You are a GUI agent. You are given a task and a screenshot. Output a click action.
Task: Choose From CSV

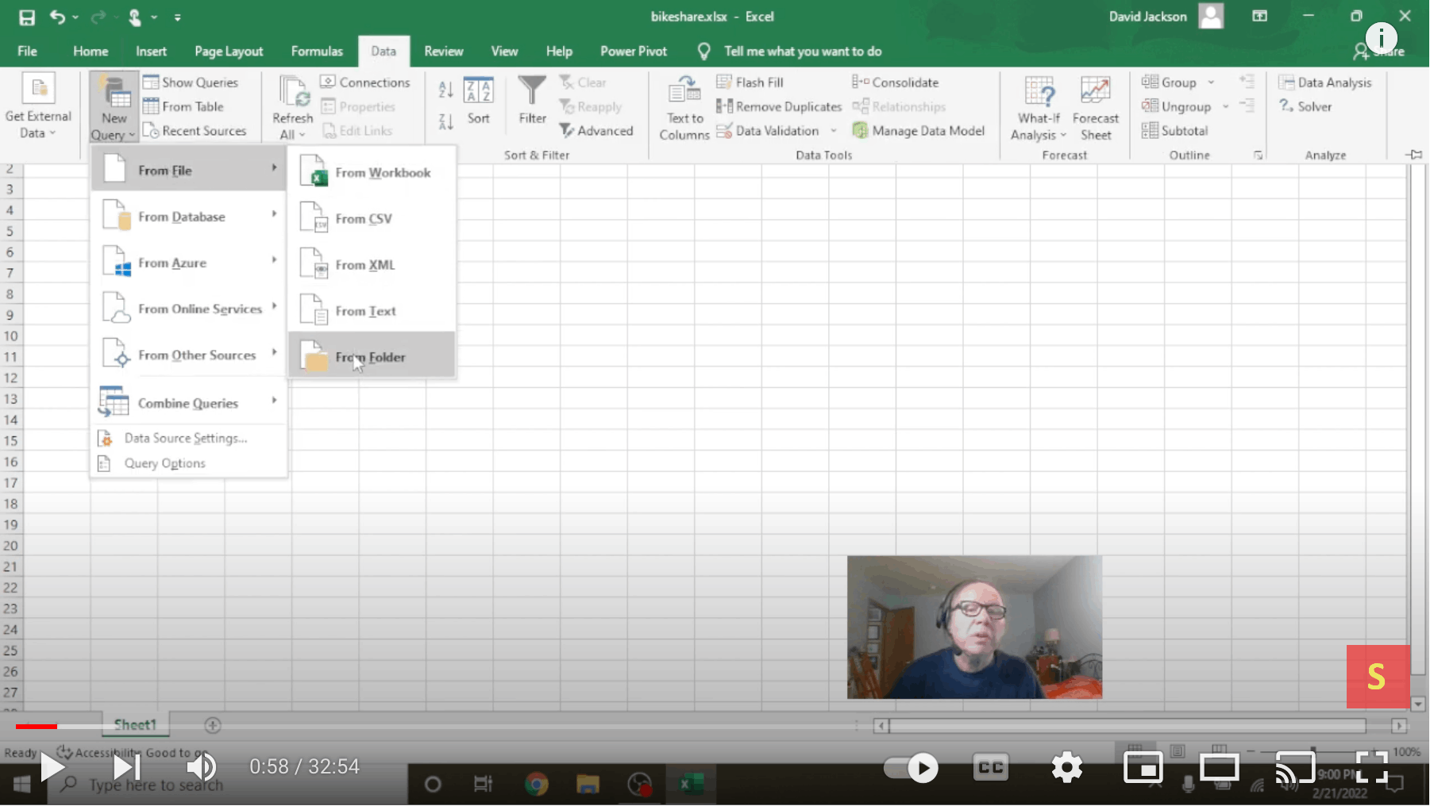tap(372, 218)
